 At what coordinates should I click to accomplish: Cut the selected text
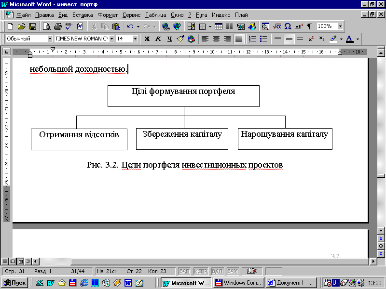click(94, 26)
